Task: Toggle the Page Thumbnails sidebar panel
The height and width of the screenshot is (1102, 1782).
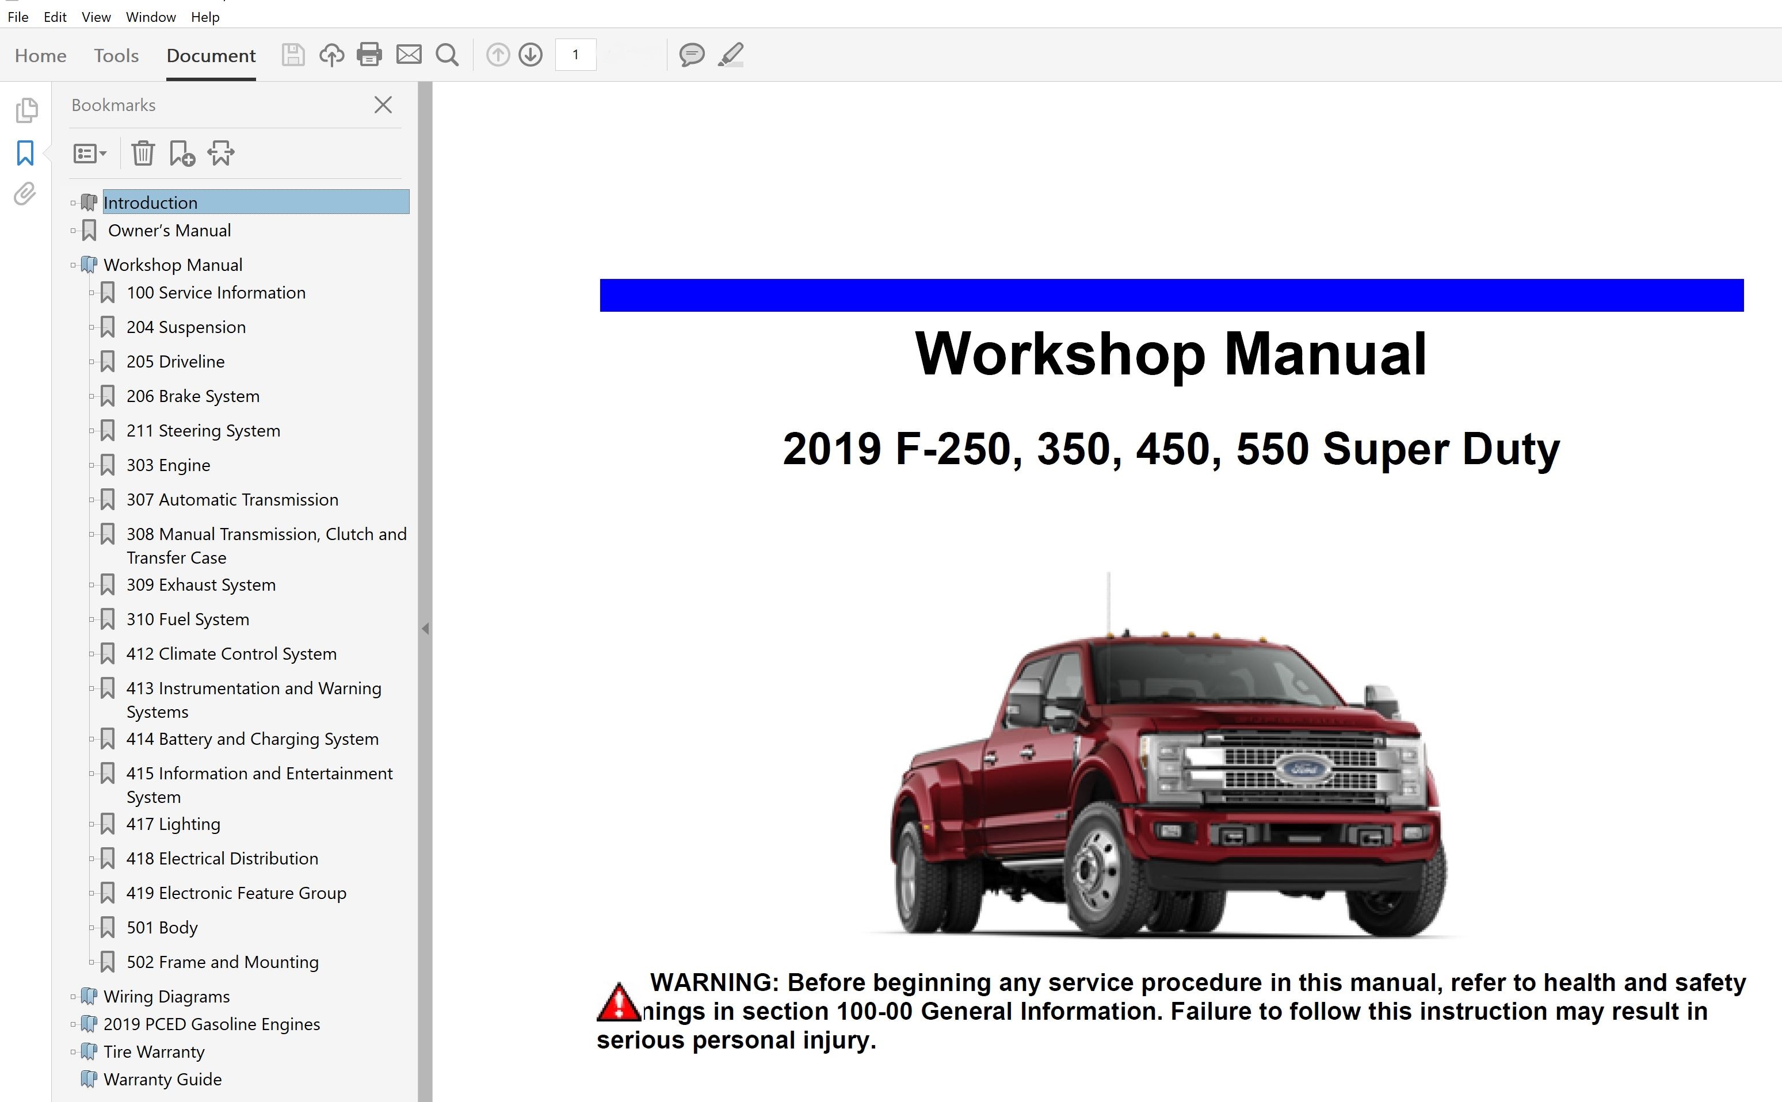Action: pyautogui.click(x=26, y=111)
